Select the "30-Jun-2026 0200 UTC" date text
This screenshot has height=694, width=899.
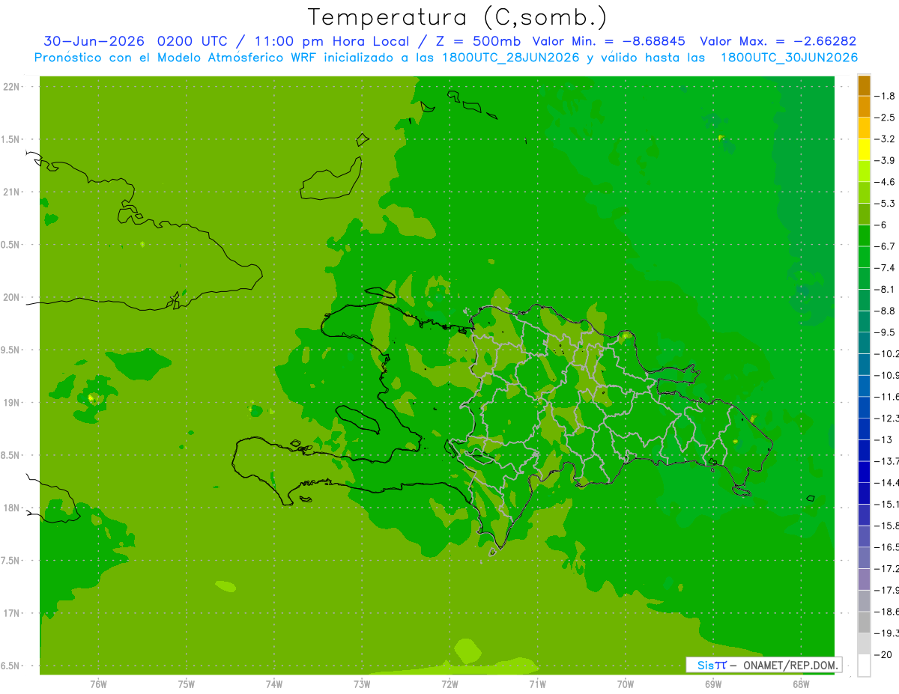[x=135, y=41]
